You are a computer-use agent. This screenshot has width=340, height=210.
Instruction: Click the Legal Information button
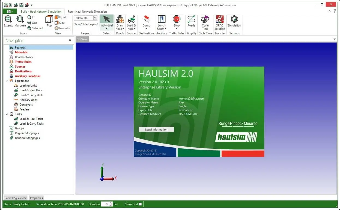point(156,129)
